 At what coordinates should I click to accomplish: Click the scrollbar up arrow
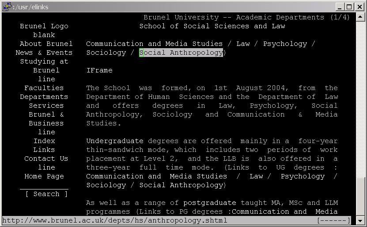(361, 17)
